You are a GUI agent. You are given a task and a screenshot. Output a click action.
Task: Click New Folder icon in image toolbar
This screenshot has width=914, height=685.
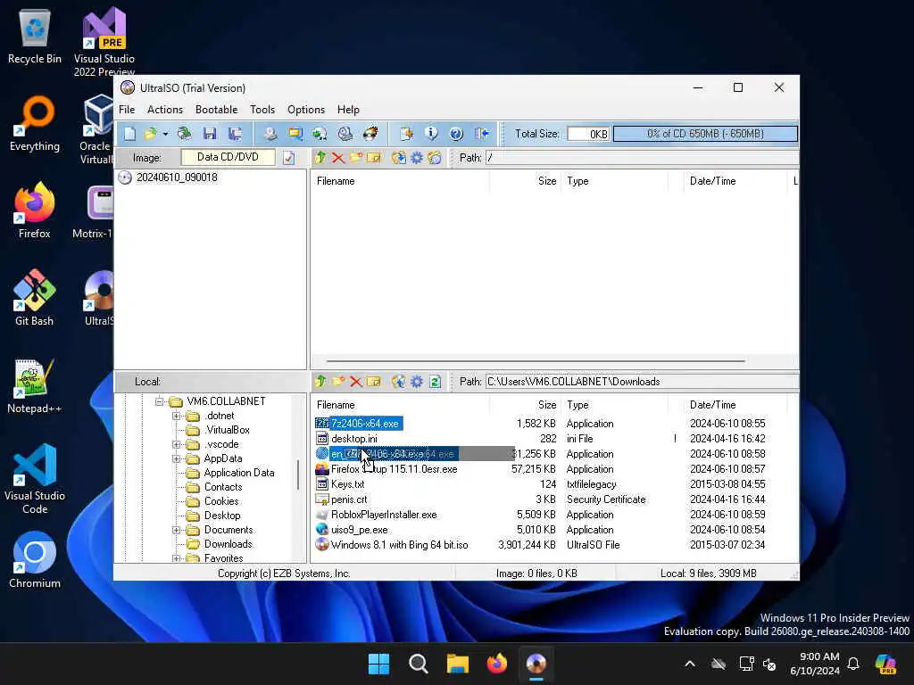[356, 157]
